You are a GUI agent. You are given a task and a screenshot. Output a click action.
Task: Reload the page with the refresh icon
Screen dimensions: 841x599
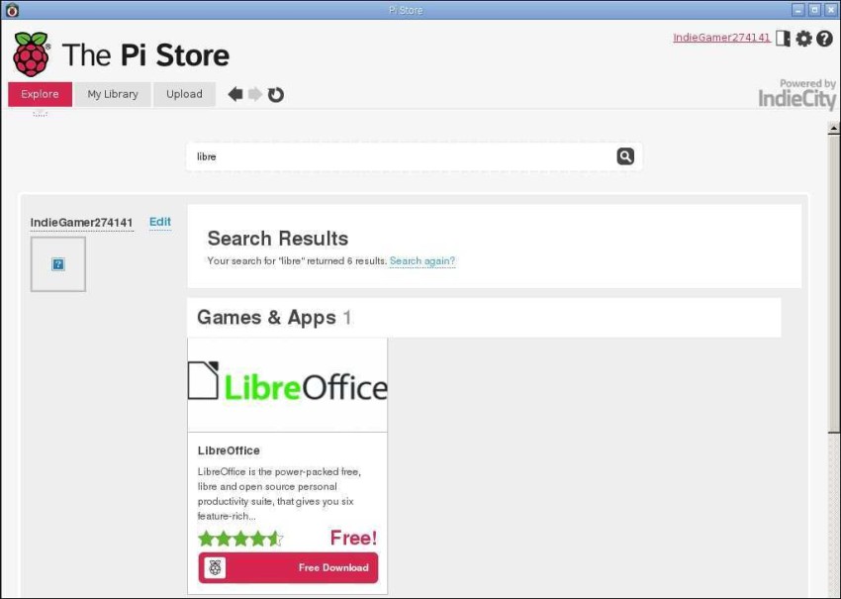[276, 94]
